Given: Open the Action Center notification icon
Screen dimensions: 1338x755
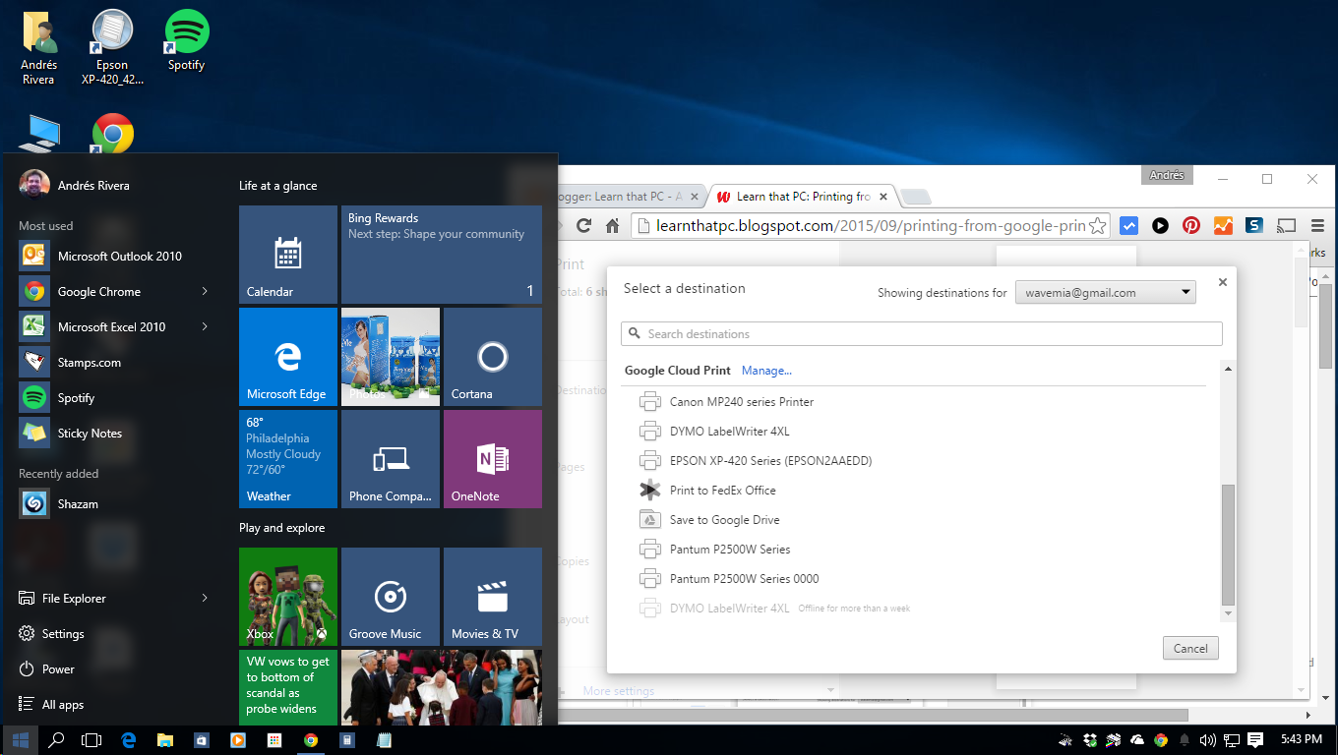Looking at the screenshot, I should tap(1256, 740).
